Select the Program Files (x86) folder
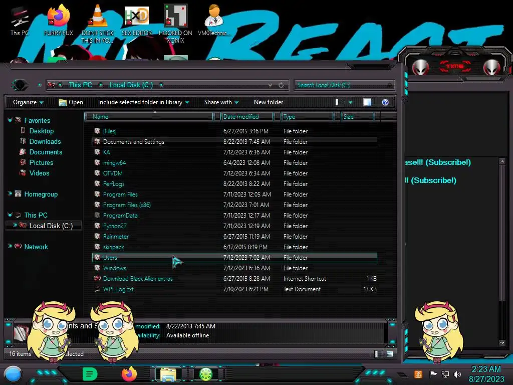The height and width of the screenshot is (385, 513). pyautogui.click(x=234, y=205)
